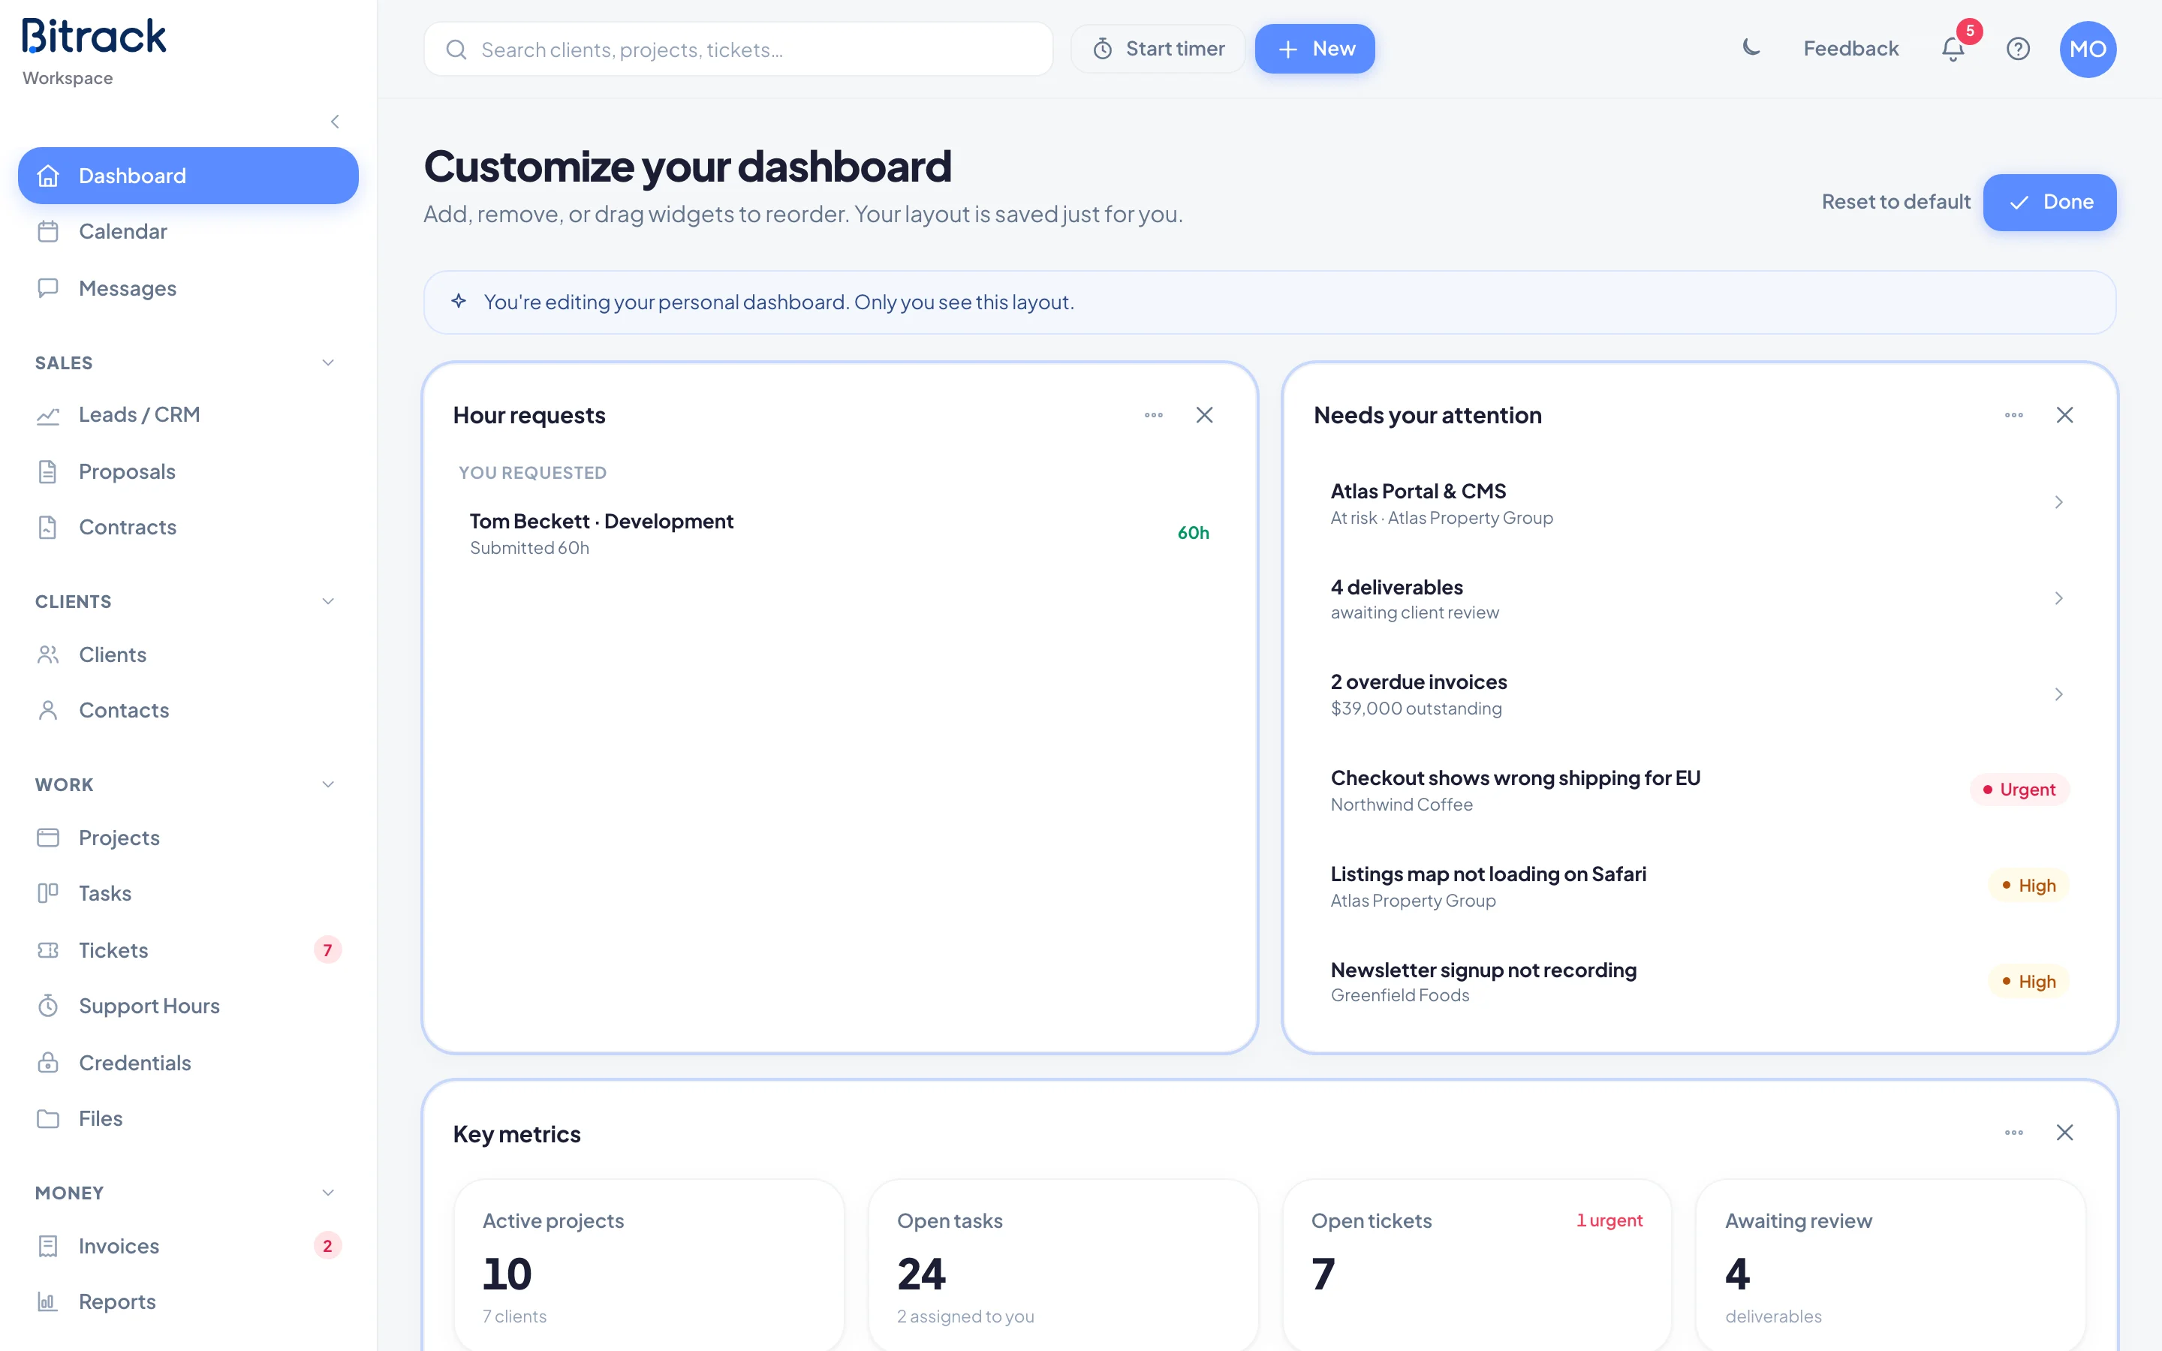Viewport: 2162px width, 1351px height.
Task: Open Support Hours page
Action: pyautogui.click(x=188, y=1006)
